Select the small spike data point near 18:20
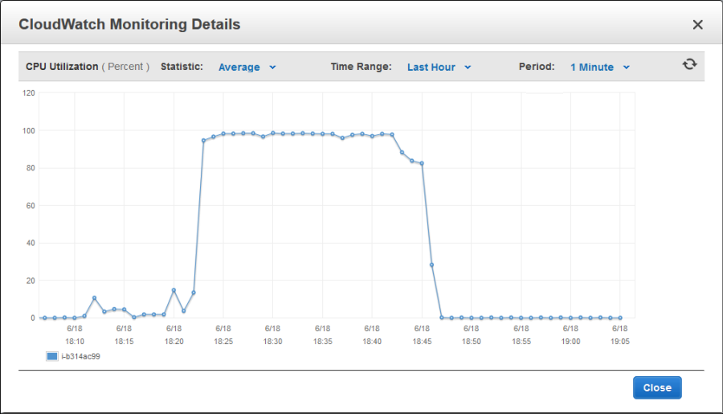Viewport: 723px width, 414px height. pos(174,290)
